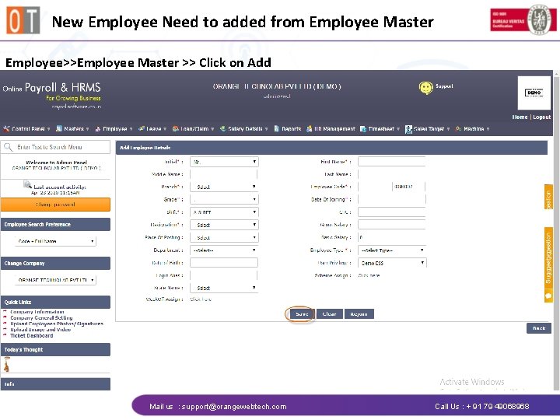
Task: Click the Timesheet menu icon
Action: [363, 129]
